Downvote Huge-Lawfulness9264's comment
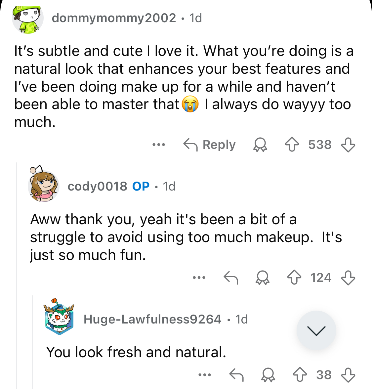The image size is (372, 389). pos(348,375)
